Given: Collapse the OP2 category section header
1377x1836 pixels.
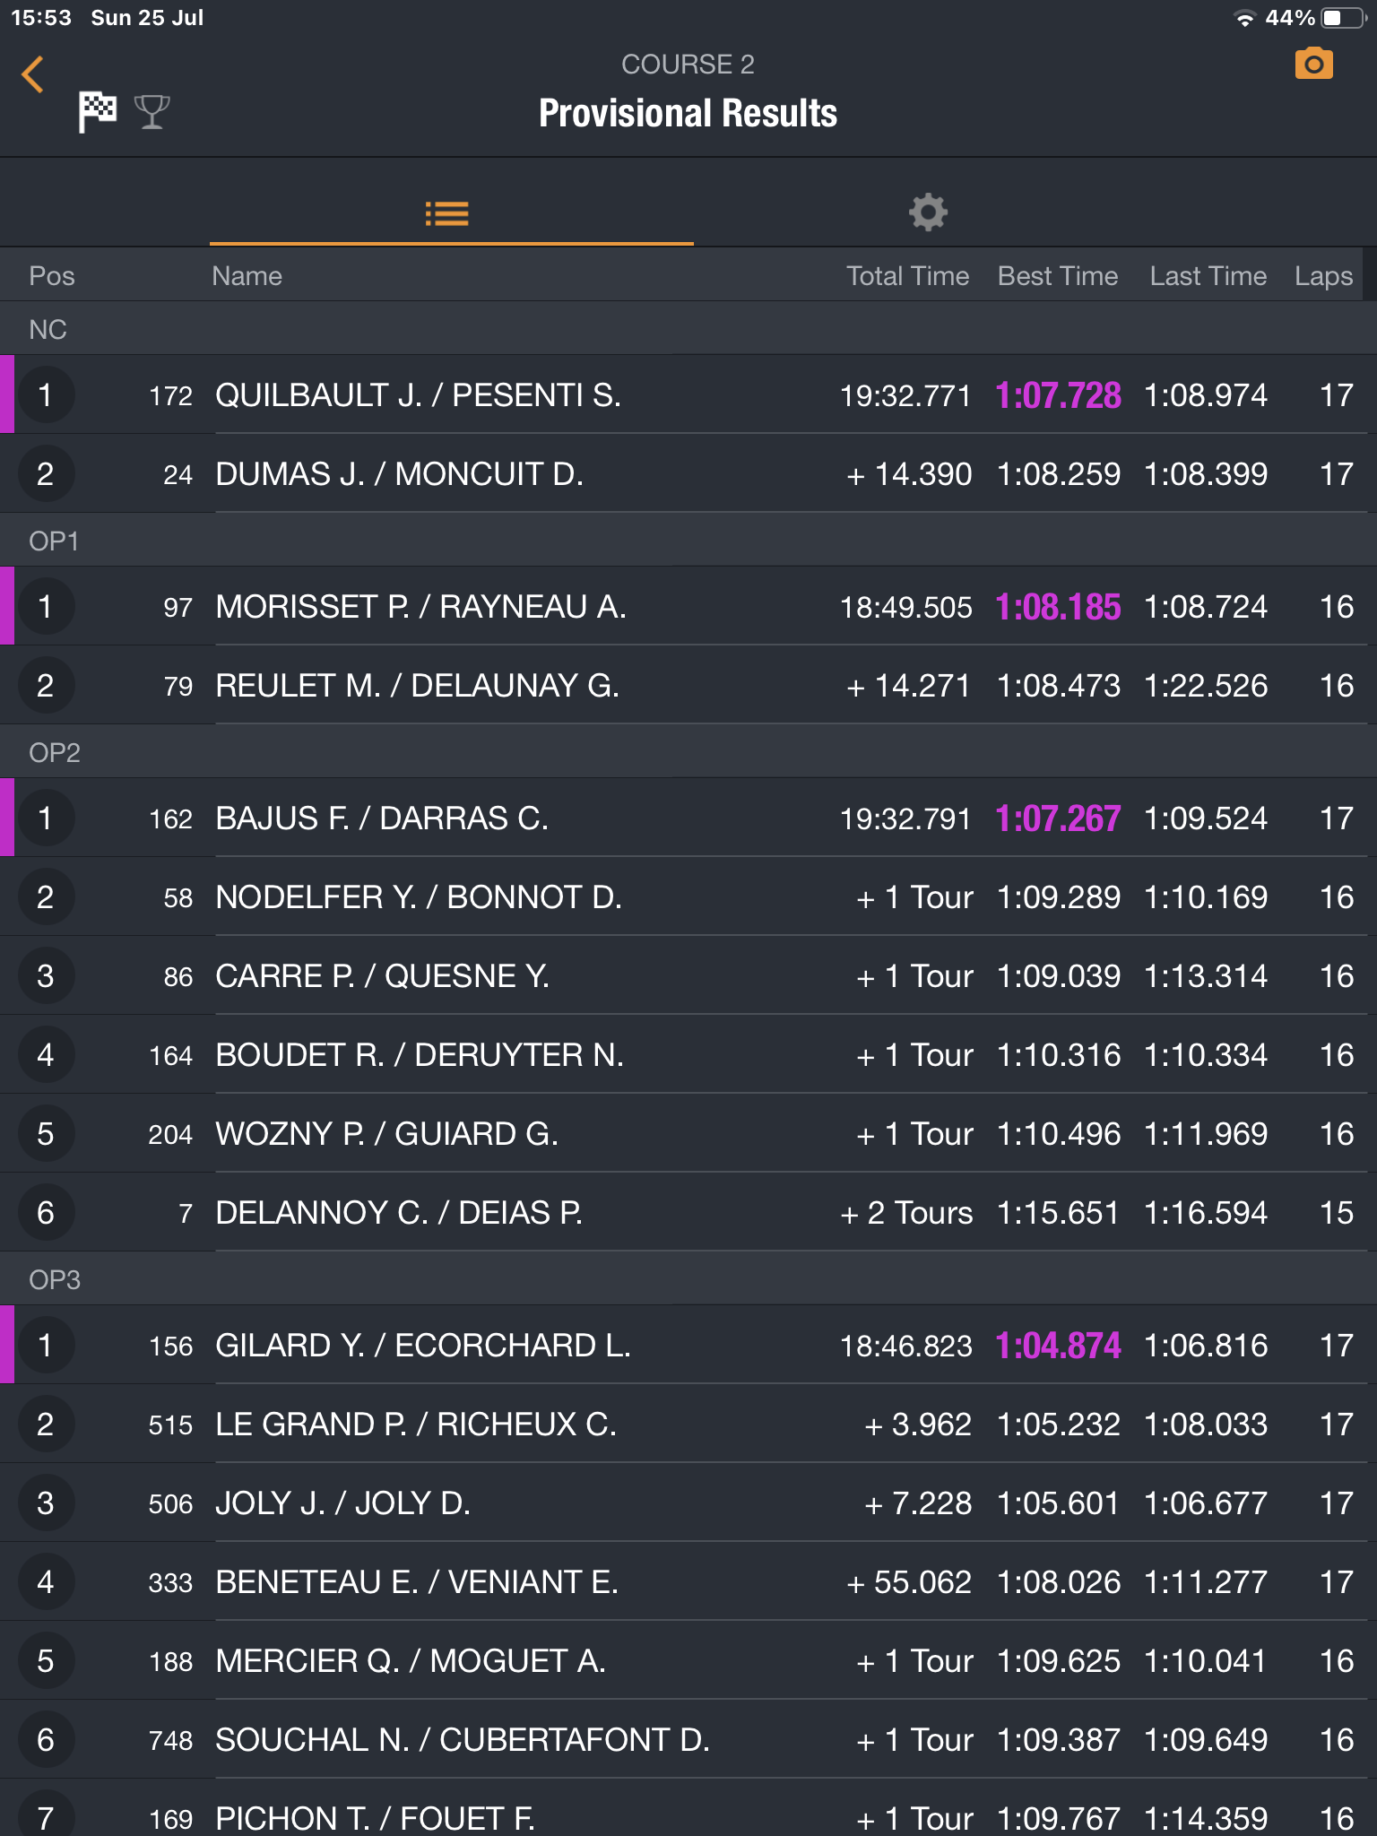Looking at the screenshot, I should click(55, 752).
